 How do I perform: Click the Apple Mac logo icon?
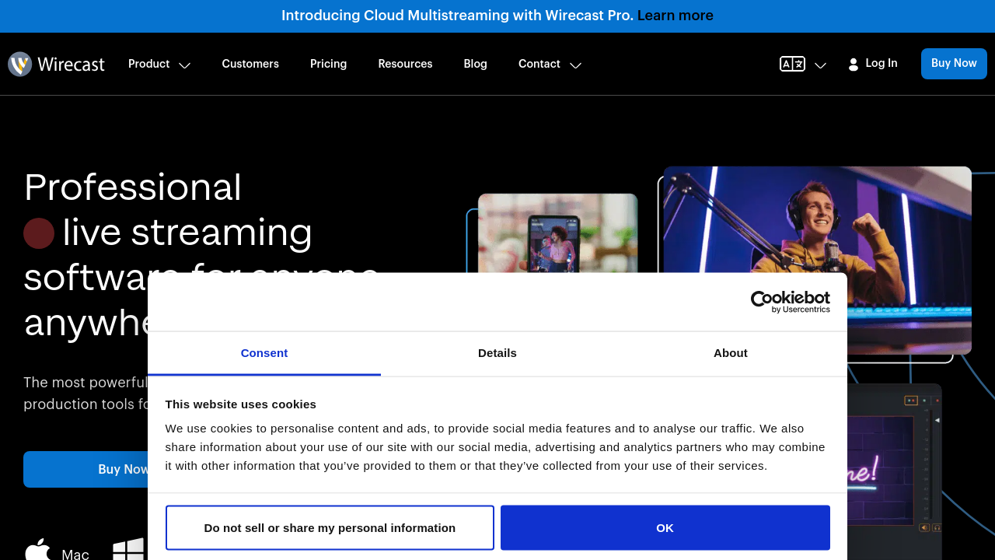[37, 551]
